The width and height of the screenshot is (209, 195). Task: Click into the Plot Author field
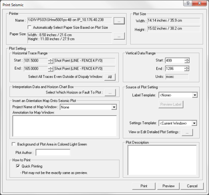53,153
